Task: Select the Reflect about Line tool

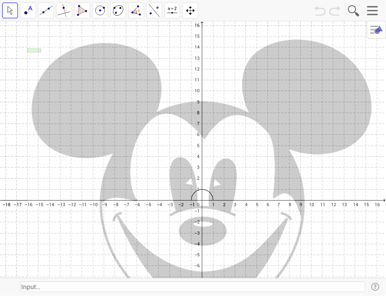Action: click(x=154, y=10)
